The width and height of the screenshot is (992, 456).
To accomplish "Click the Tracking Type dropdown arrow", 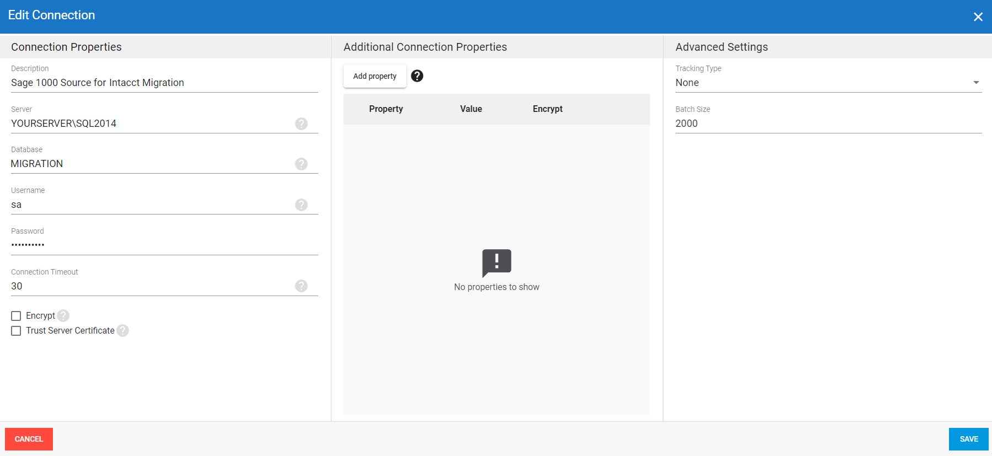I will [976, 83].
